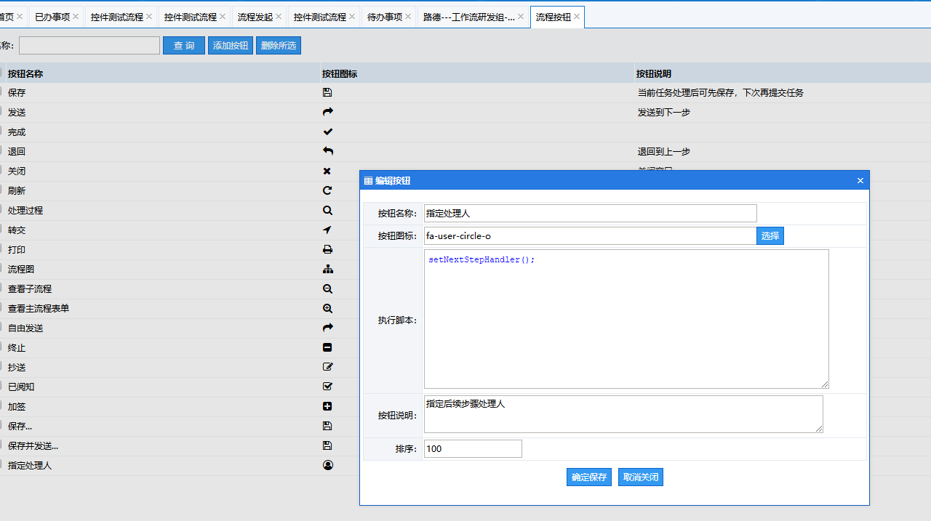Click the 指定处理人 row name in table

click(x=30, y=466)
